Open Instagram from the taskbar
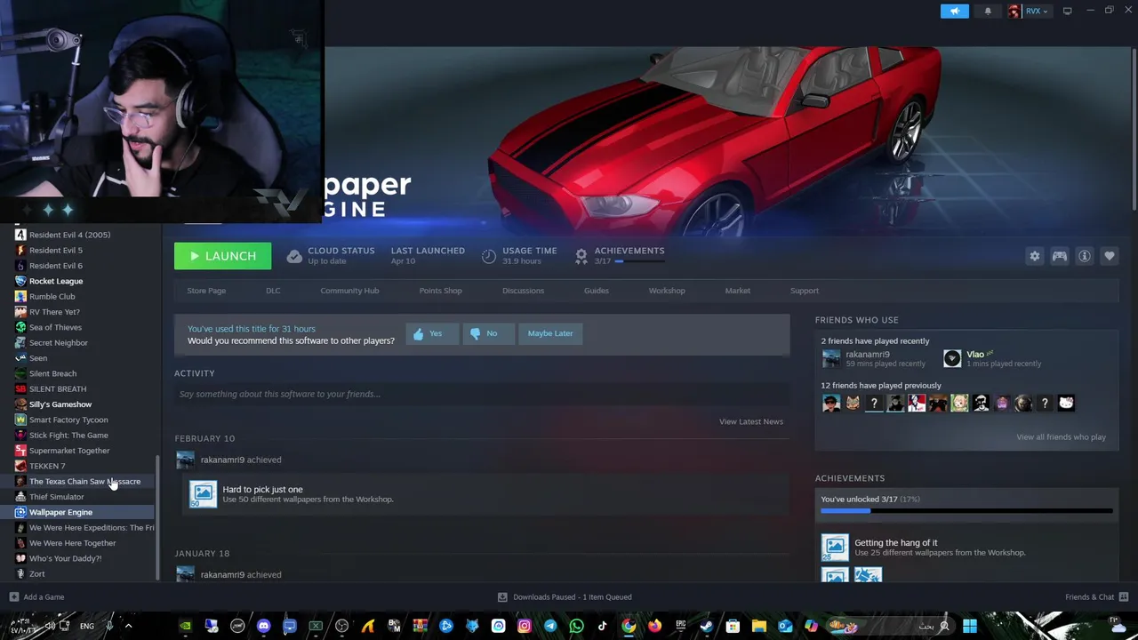The width and height of the screenshot is (1138, 640). coord(525,626)
